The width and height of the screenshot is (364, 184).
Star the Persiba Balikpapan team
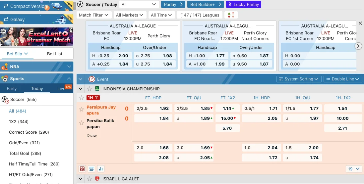pyautogui.click(x=81, y=123)
